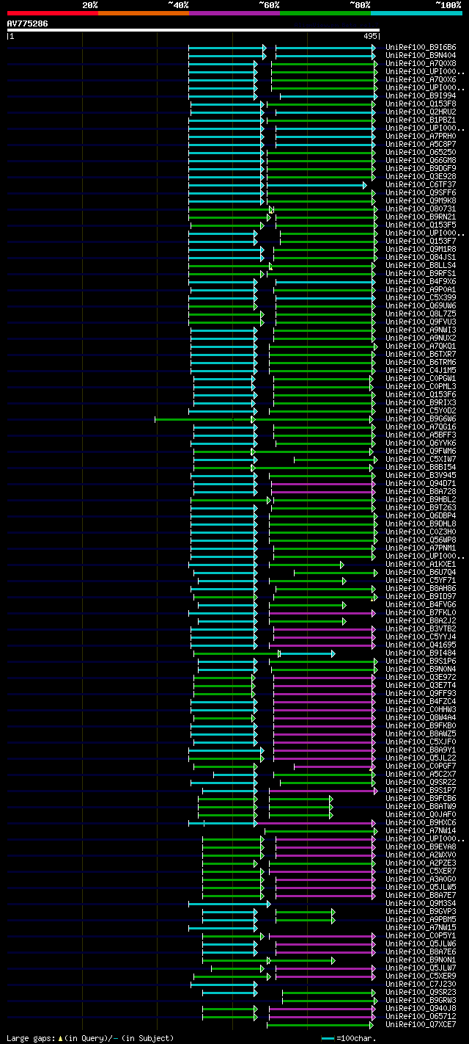Screen dimensions: 469x1044
Task: Select the UniRef100_B8A2J2 label
Action: coord(421,620)
